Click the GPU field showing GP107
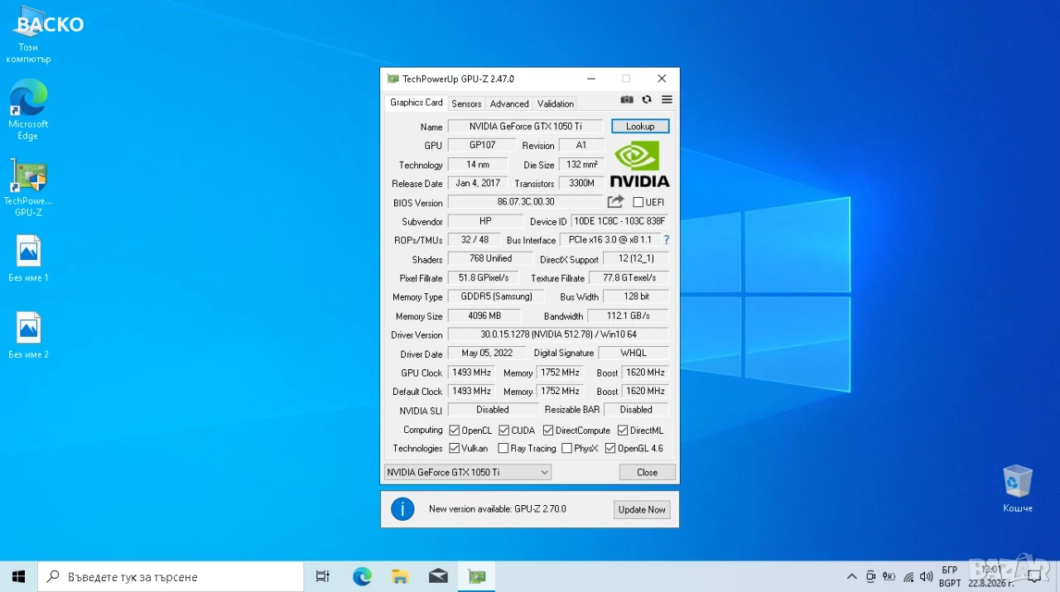Screen dimensions: 1060x592 pyautogui.click(x=482, y=145)
